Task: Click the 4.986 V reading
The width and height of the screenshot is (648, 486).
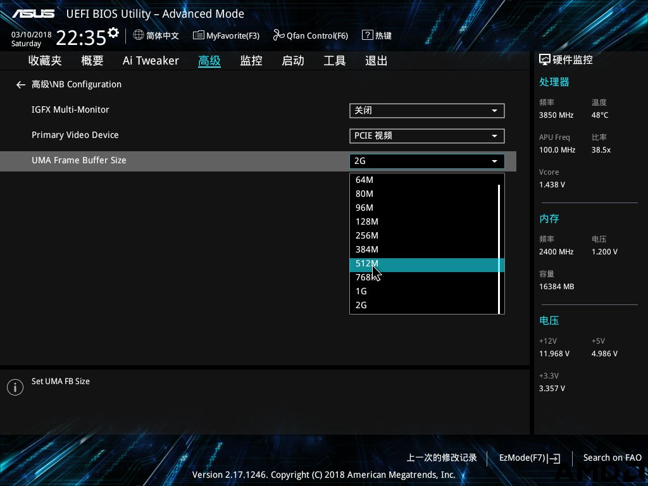Action: (604, 354)
